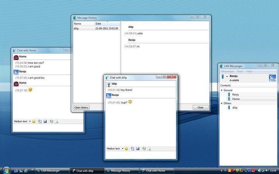Click the 'Available' status text

coord(234,80)
